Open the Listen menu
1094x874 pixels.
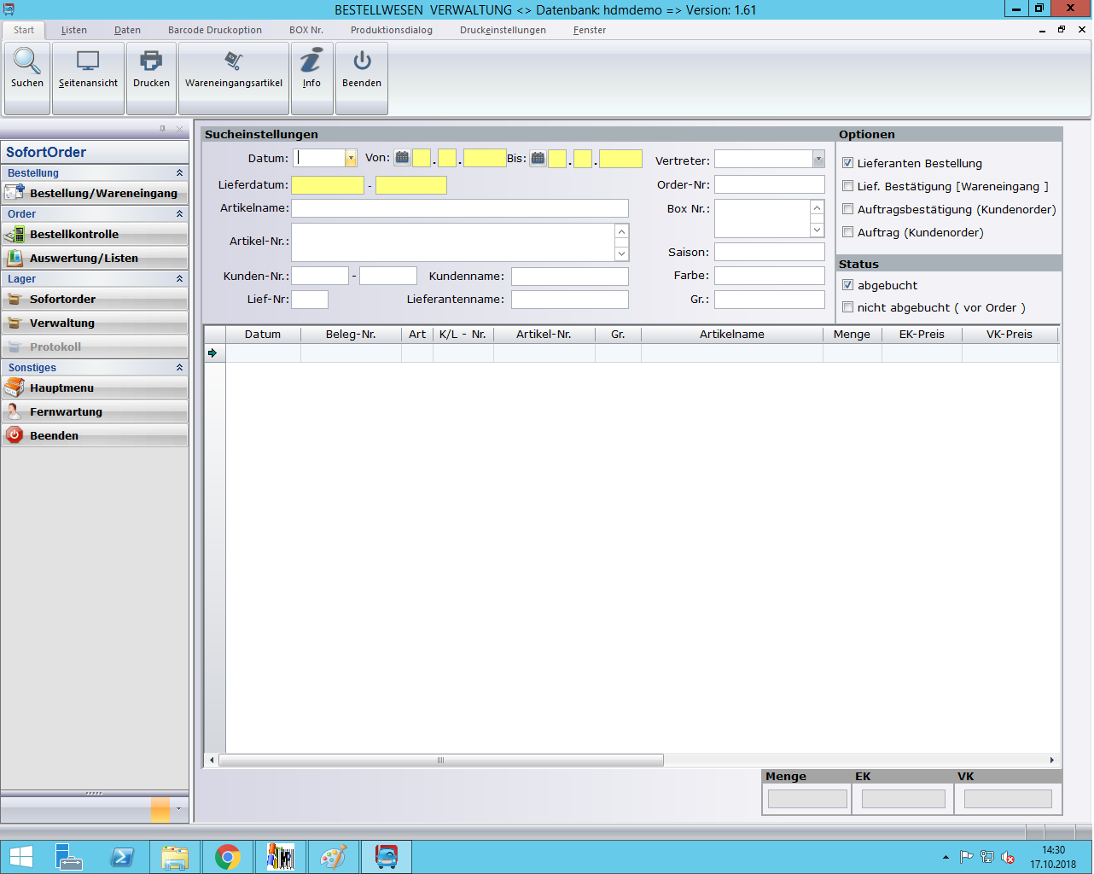point(73,30)
